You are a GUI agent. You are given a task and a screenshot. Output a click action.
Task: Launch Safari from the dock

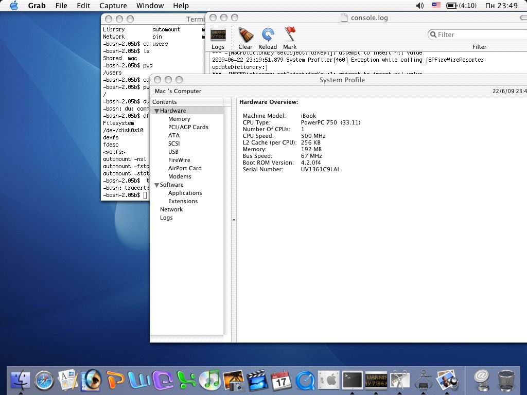click(44, 380)
